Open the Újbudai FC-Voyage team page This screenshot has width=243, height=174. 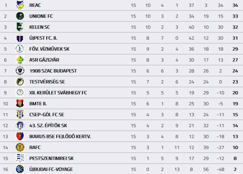51,169
